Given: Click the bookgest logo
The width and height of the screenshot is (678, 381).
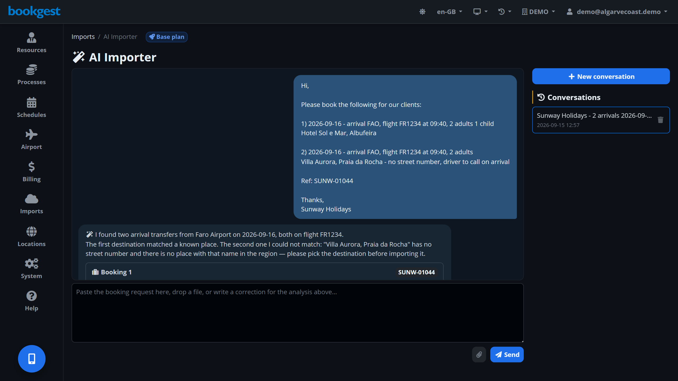Looking at the screenshot, I should pyautogui.click(x=34, y=11).
